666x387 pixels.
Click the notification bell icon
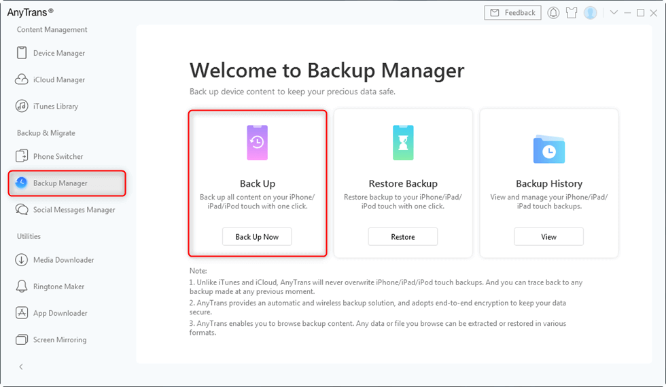[553, 13]
